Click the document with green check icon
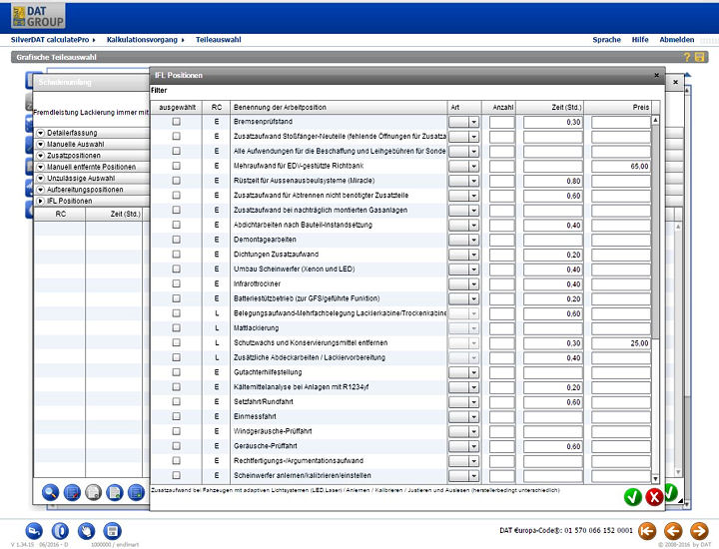 (x=115, y=493)
